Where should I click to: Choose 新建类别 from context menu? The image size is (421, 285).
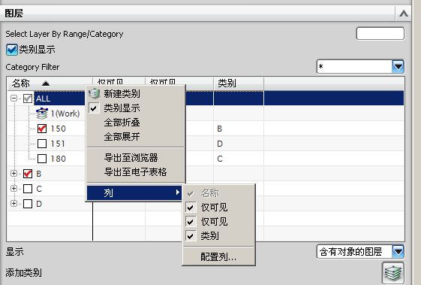coord(136,94)
